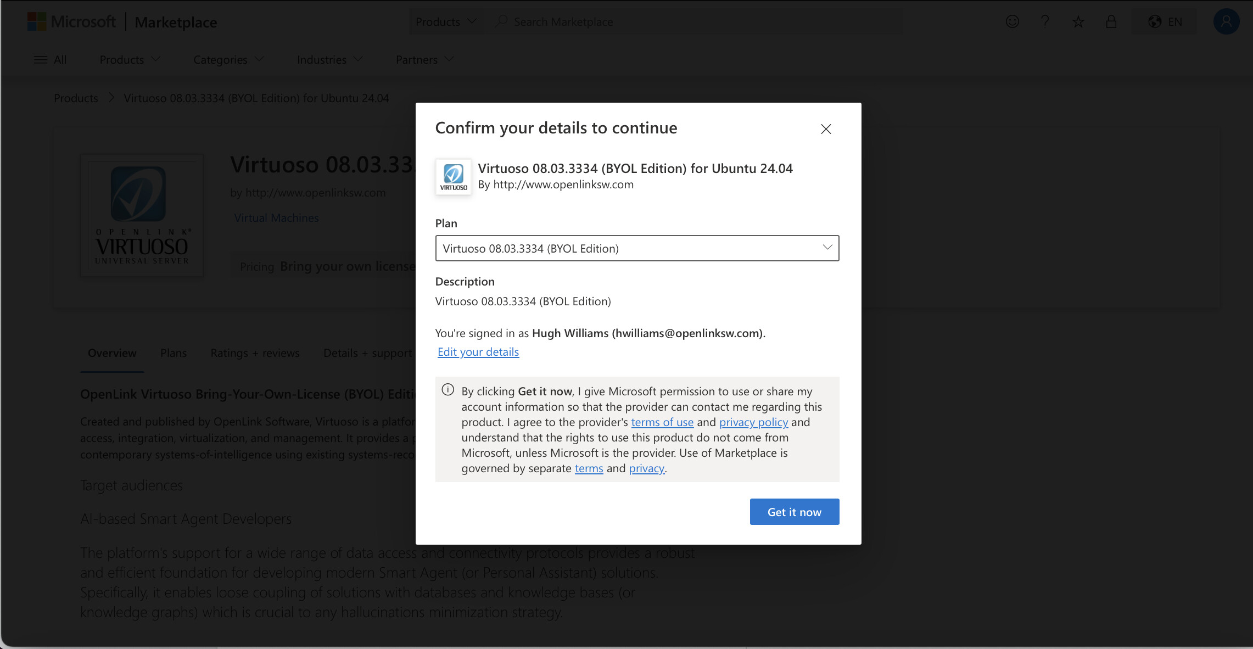Open the Edit your details link
Screen dimensions: 1253x649
pos(478,352)
